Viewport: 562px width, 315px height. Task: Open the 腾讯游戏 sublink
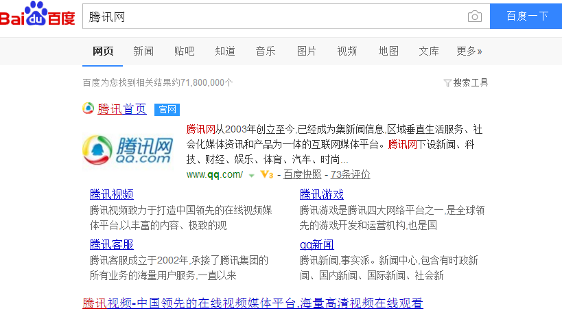coord(322,195)
